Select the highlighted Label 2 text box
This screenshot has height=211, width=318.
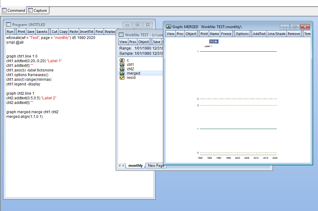click(x=214, y=41)
